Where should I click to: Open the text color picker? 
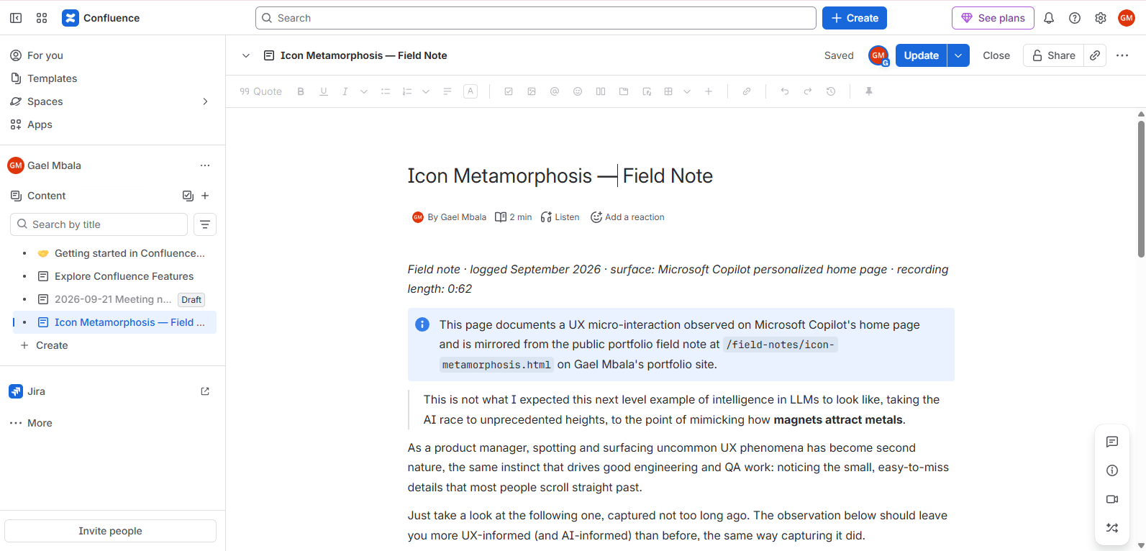[470, 91]
